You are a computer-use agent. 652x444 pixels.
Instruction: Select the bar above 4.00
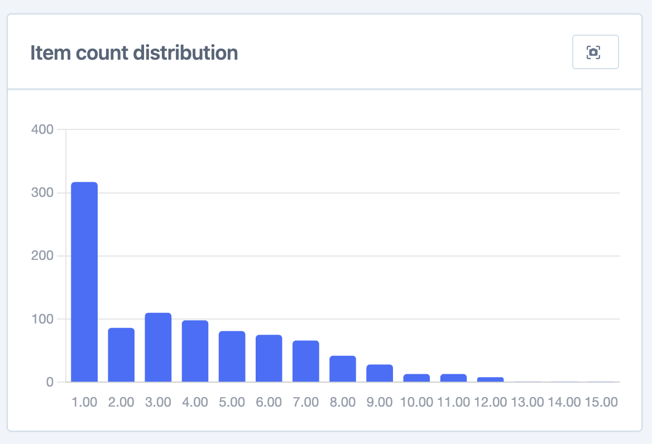click(x=195, y=350)
